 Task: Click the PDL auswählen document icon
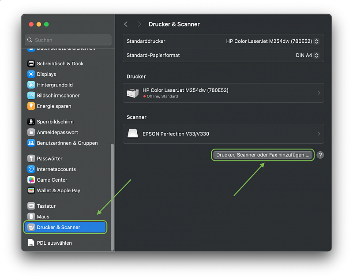click(31, 243)
